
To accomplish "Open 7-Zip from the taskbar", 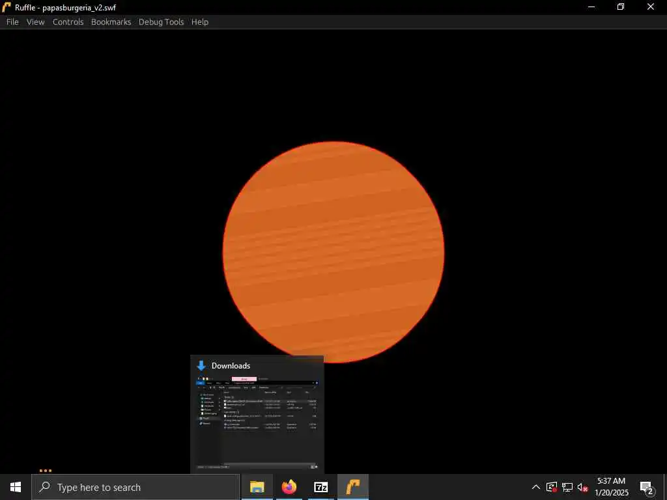I will (x=320, y=487).
